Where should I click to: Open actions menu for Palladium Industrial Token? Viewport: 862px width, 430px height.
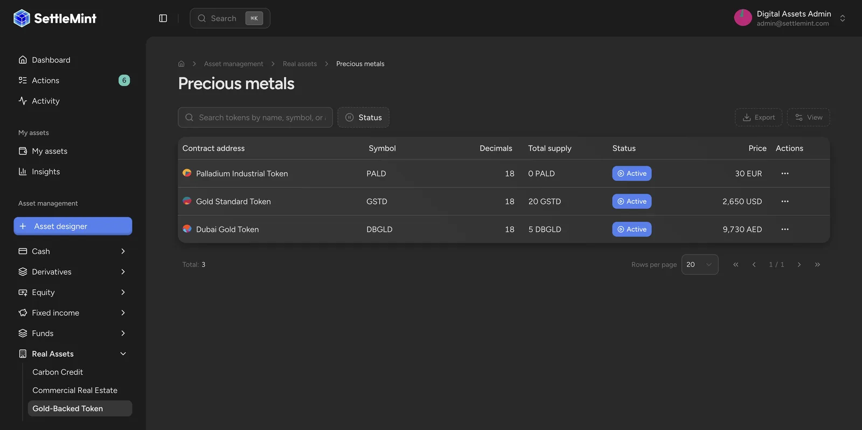785,173
